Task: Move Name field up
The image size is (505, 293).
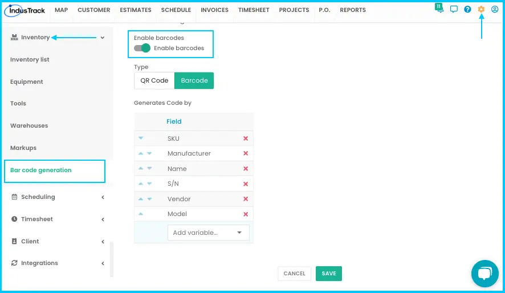Action: (141, 168)
